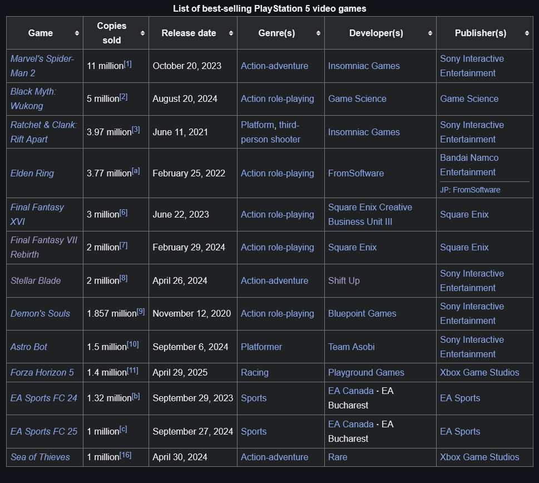
Task: Open the Rare developer link
Action: 338,457
